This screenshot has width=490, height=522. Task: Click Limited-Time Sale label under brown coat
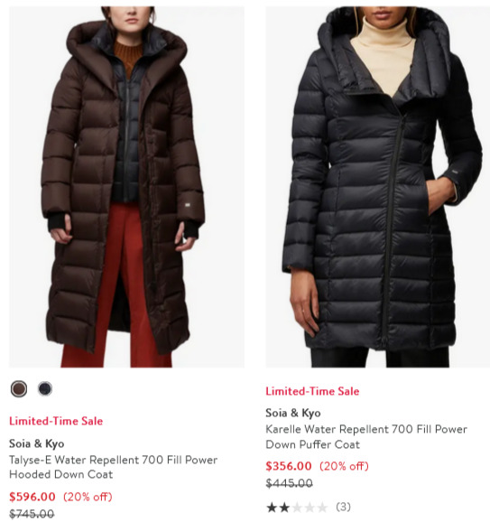(56, 421)
